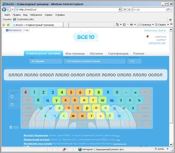The width and height of the screenshot is (175, 153).
Task: Click the Google search magnifier icon
Action: (x=168, y=9)
